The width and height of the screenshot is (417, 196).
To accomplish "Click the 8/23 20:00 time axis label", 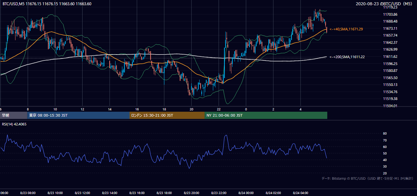I will pos(192,193).
